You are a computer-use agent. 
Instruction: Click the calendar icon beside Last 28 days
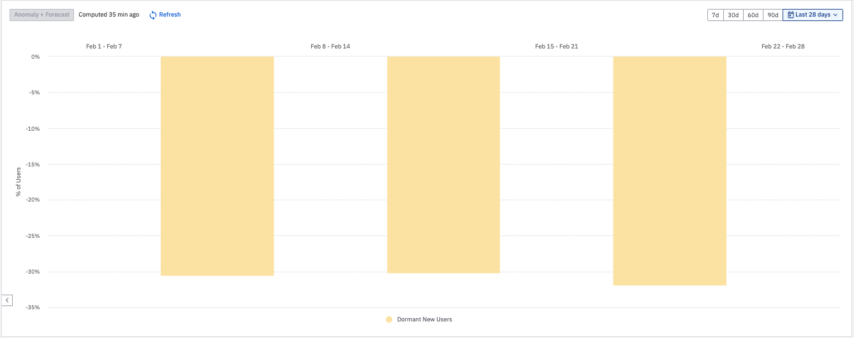791,15
